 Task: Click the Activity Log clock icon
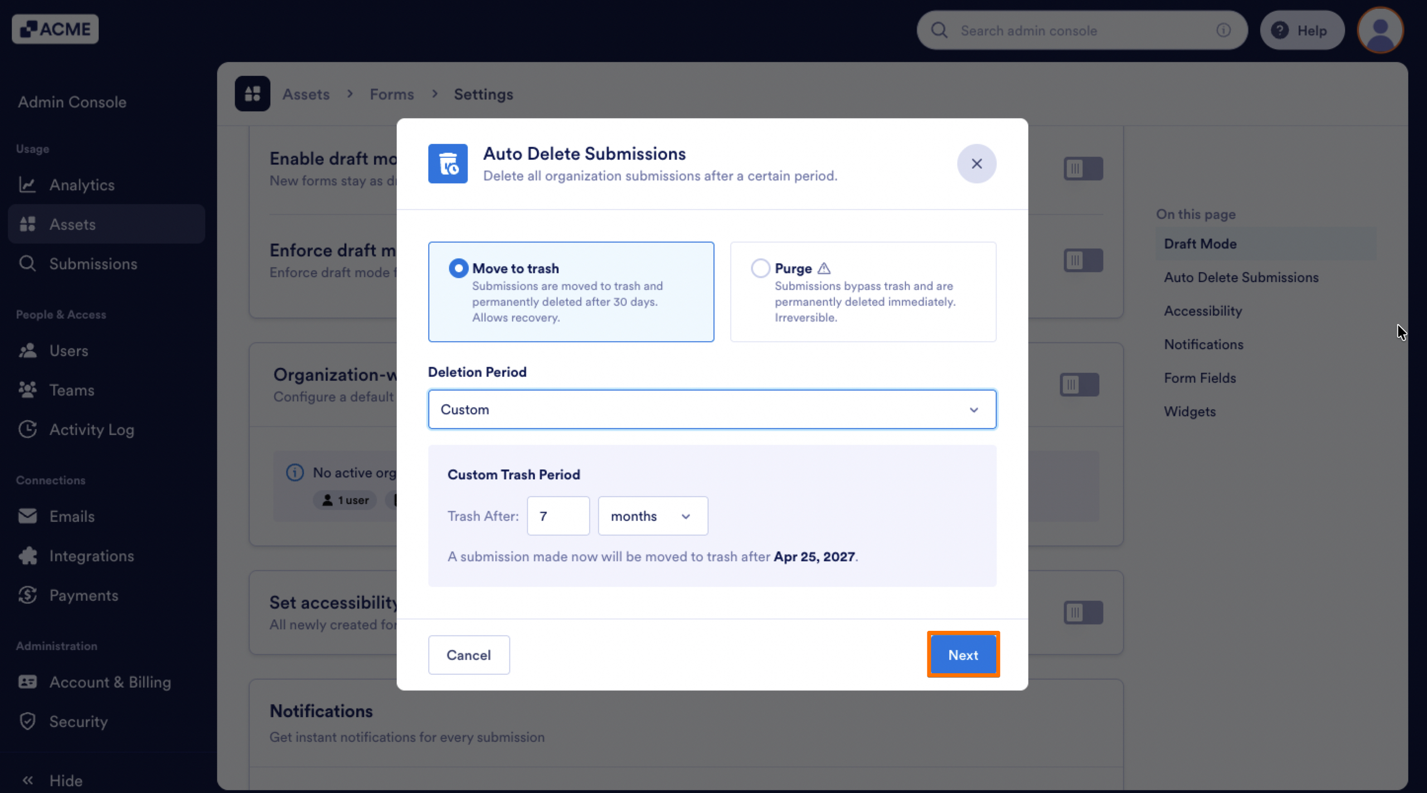coord(27,429)
